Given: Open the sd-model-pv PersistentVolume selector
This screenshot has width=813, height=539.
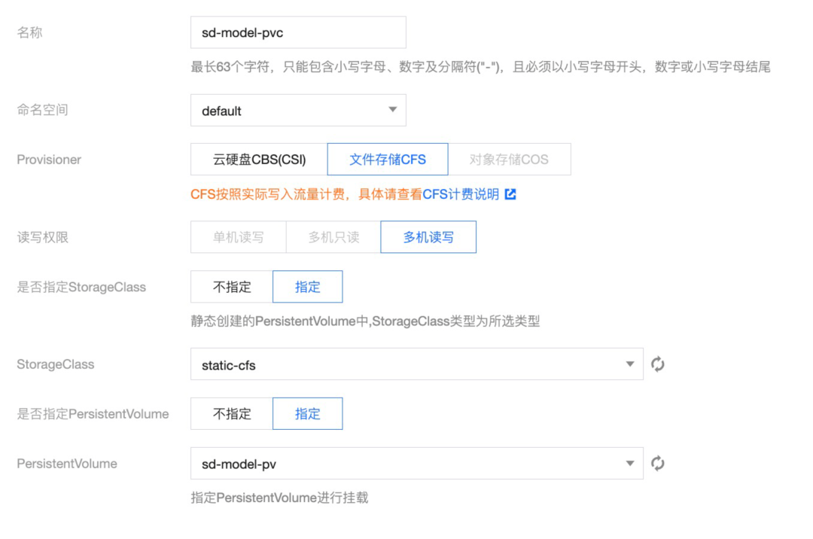Looking at the screenshot, I should tap(414, 464).
